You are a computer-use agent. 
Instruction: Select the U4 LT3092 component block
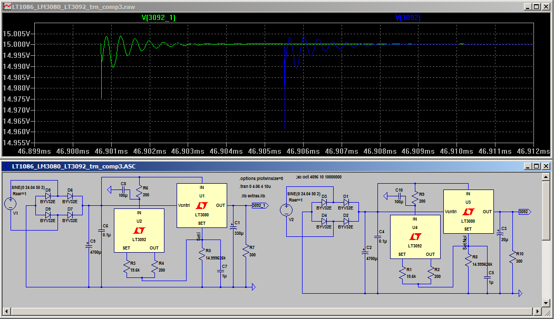point(415,237)
